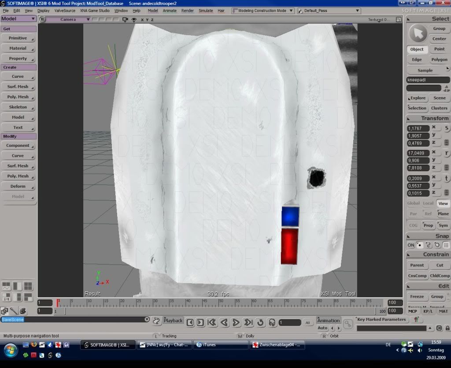This screenshot has width=451, height=368.
Task: Toggle loop playback icon
Action: (260, 323)
